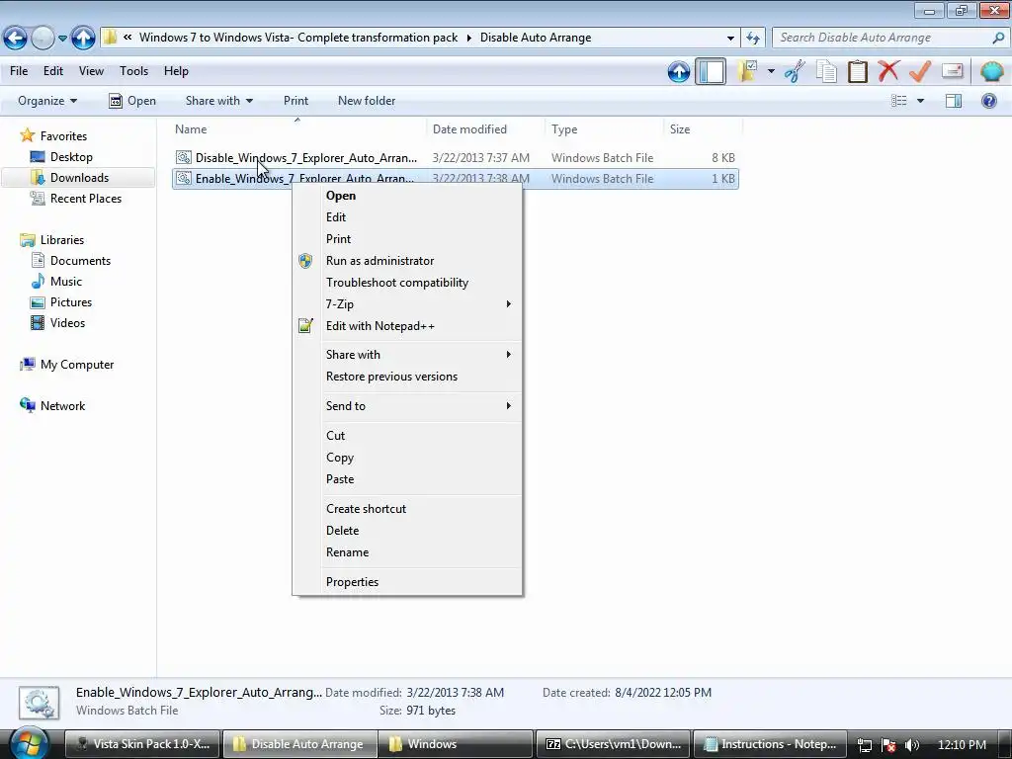
Task: Open the view options dropdown arrow
Action: (x=920, y=101)
